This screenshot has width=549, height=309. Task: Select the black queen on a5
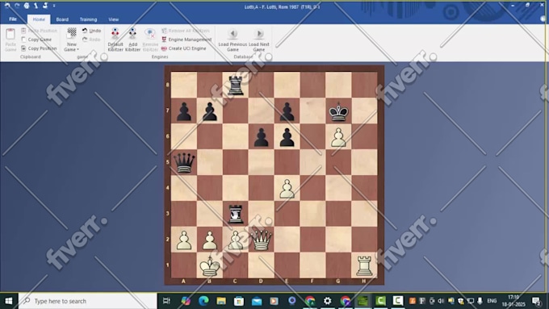184,162
